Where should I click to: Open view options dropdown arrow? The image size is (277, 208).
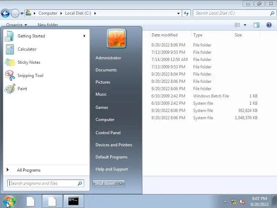(245, 25)
